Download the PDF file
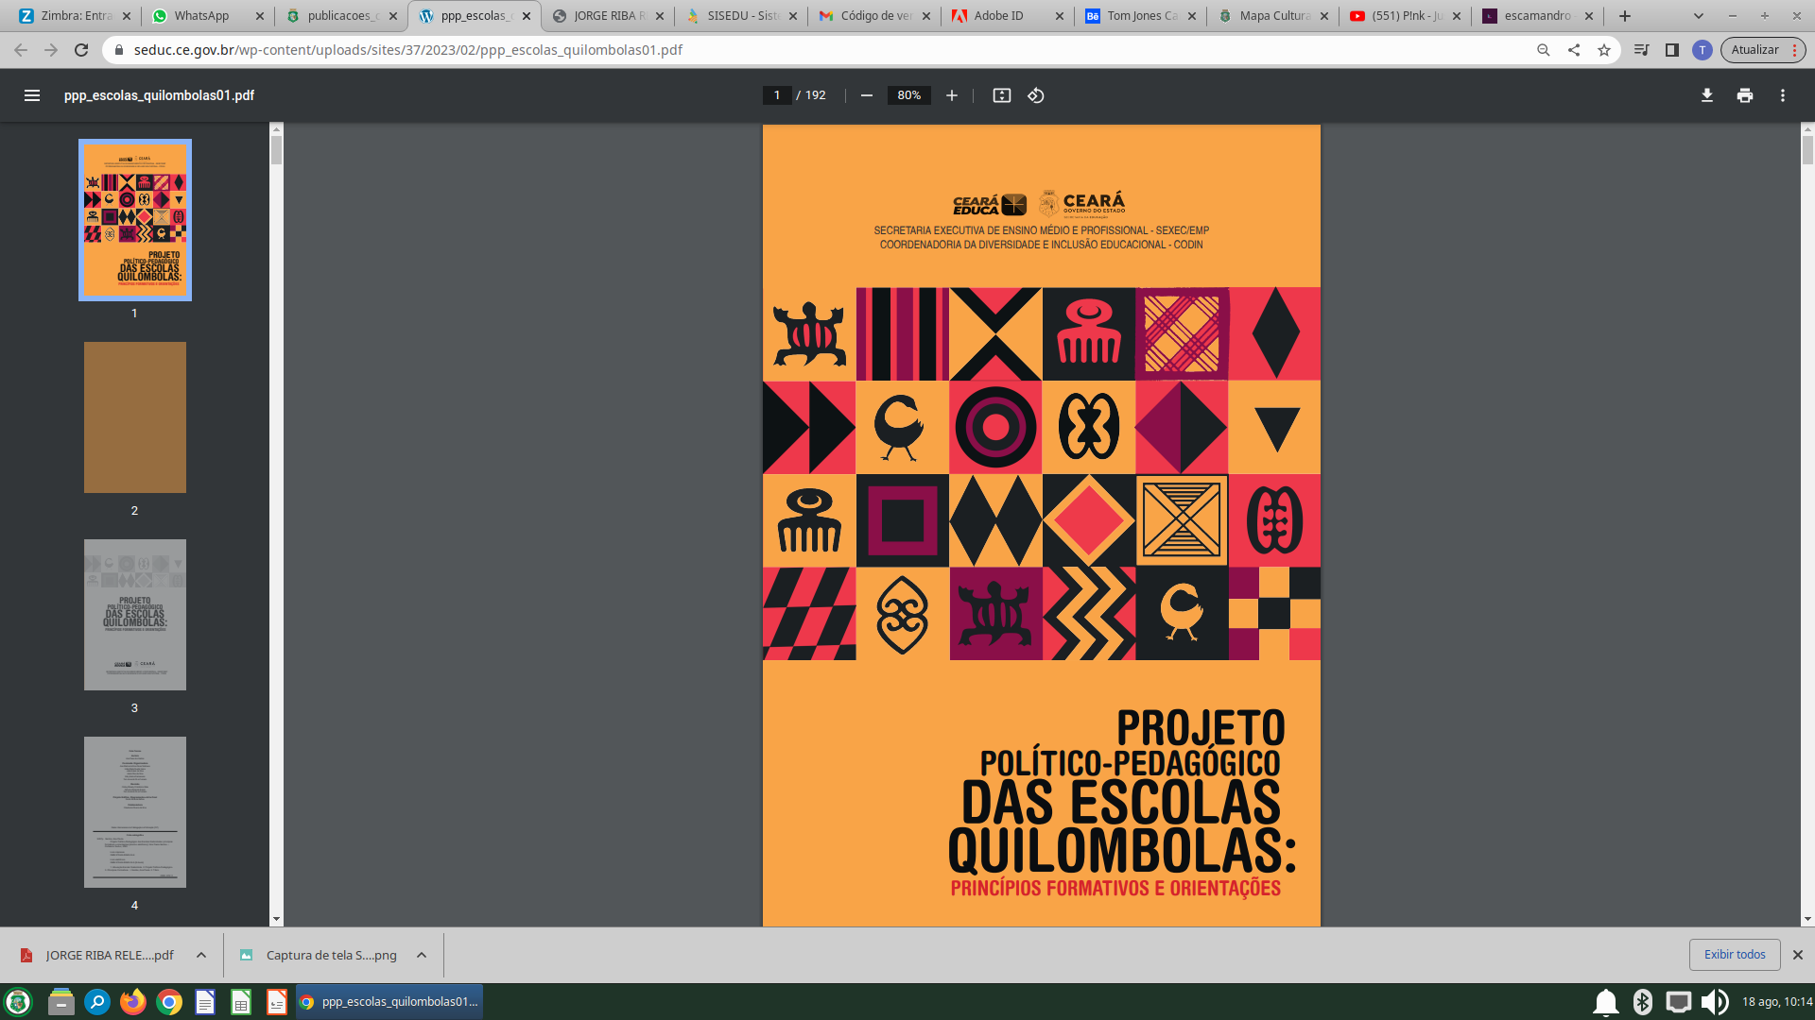The image size is (1815, 1020). [1707, 95]
